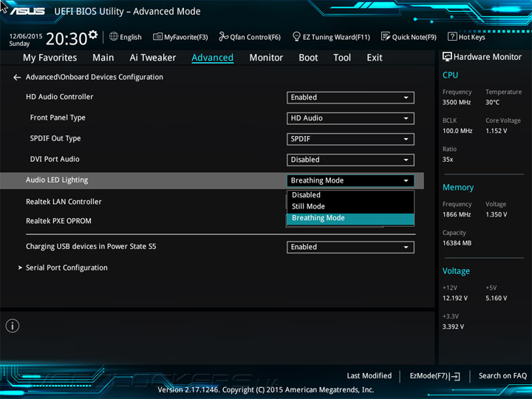This screenshot has width=532, height=399.
Task: Click CPU temperature value 30°C
Action: [x=492, y=102]
